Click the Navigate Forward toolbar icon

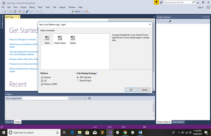pos(10,12)
